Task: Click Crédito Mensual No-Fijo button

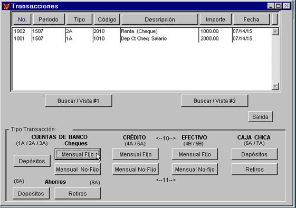Action: coord(136,170)
